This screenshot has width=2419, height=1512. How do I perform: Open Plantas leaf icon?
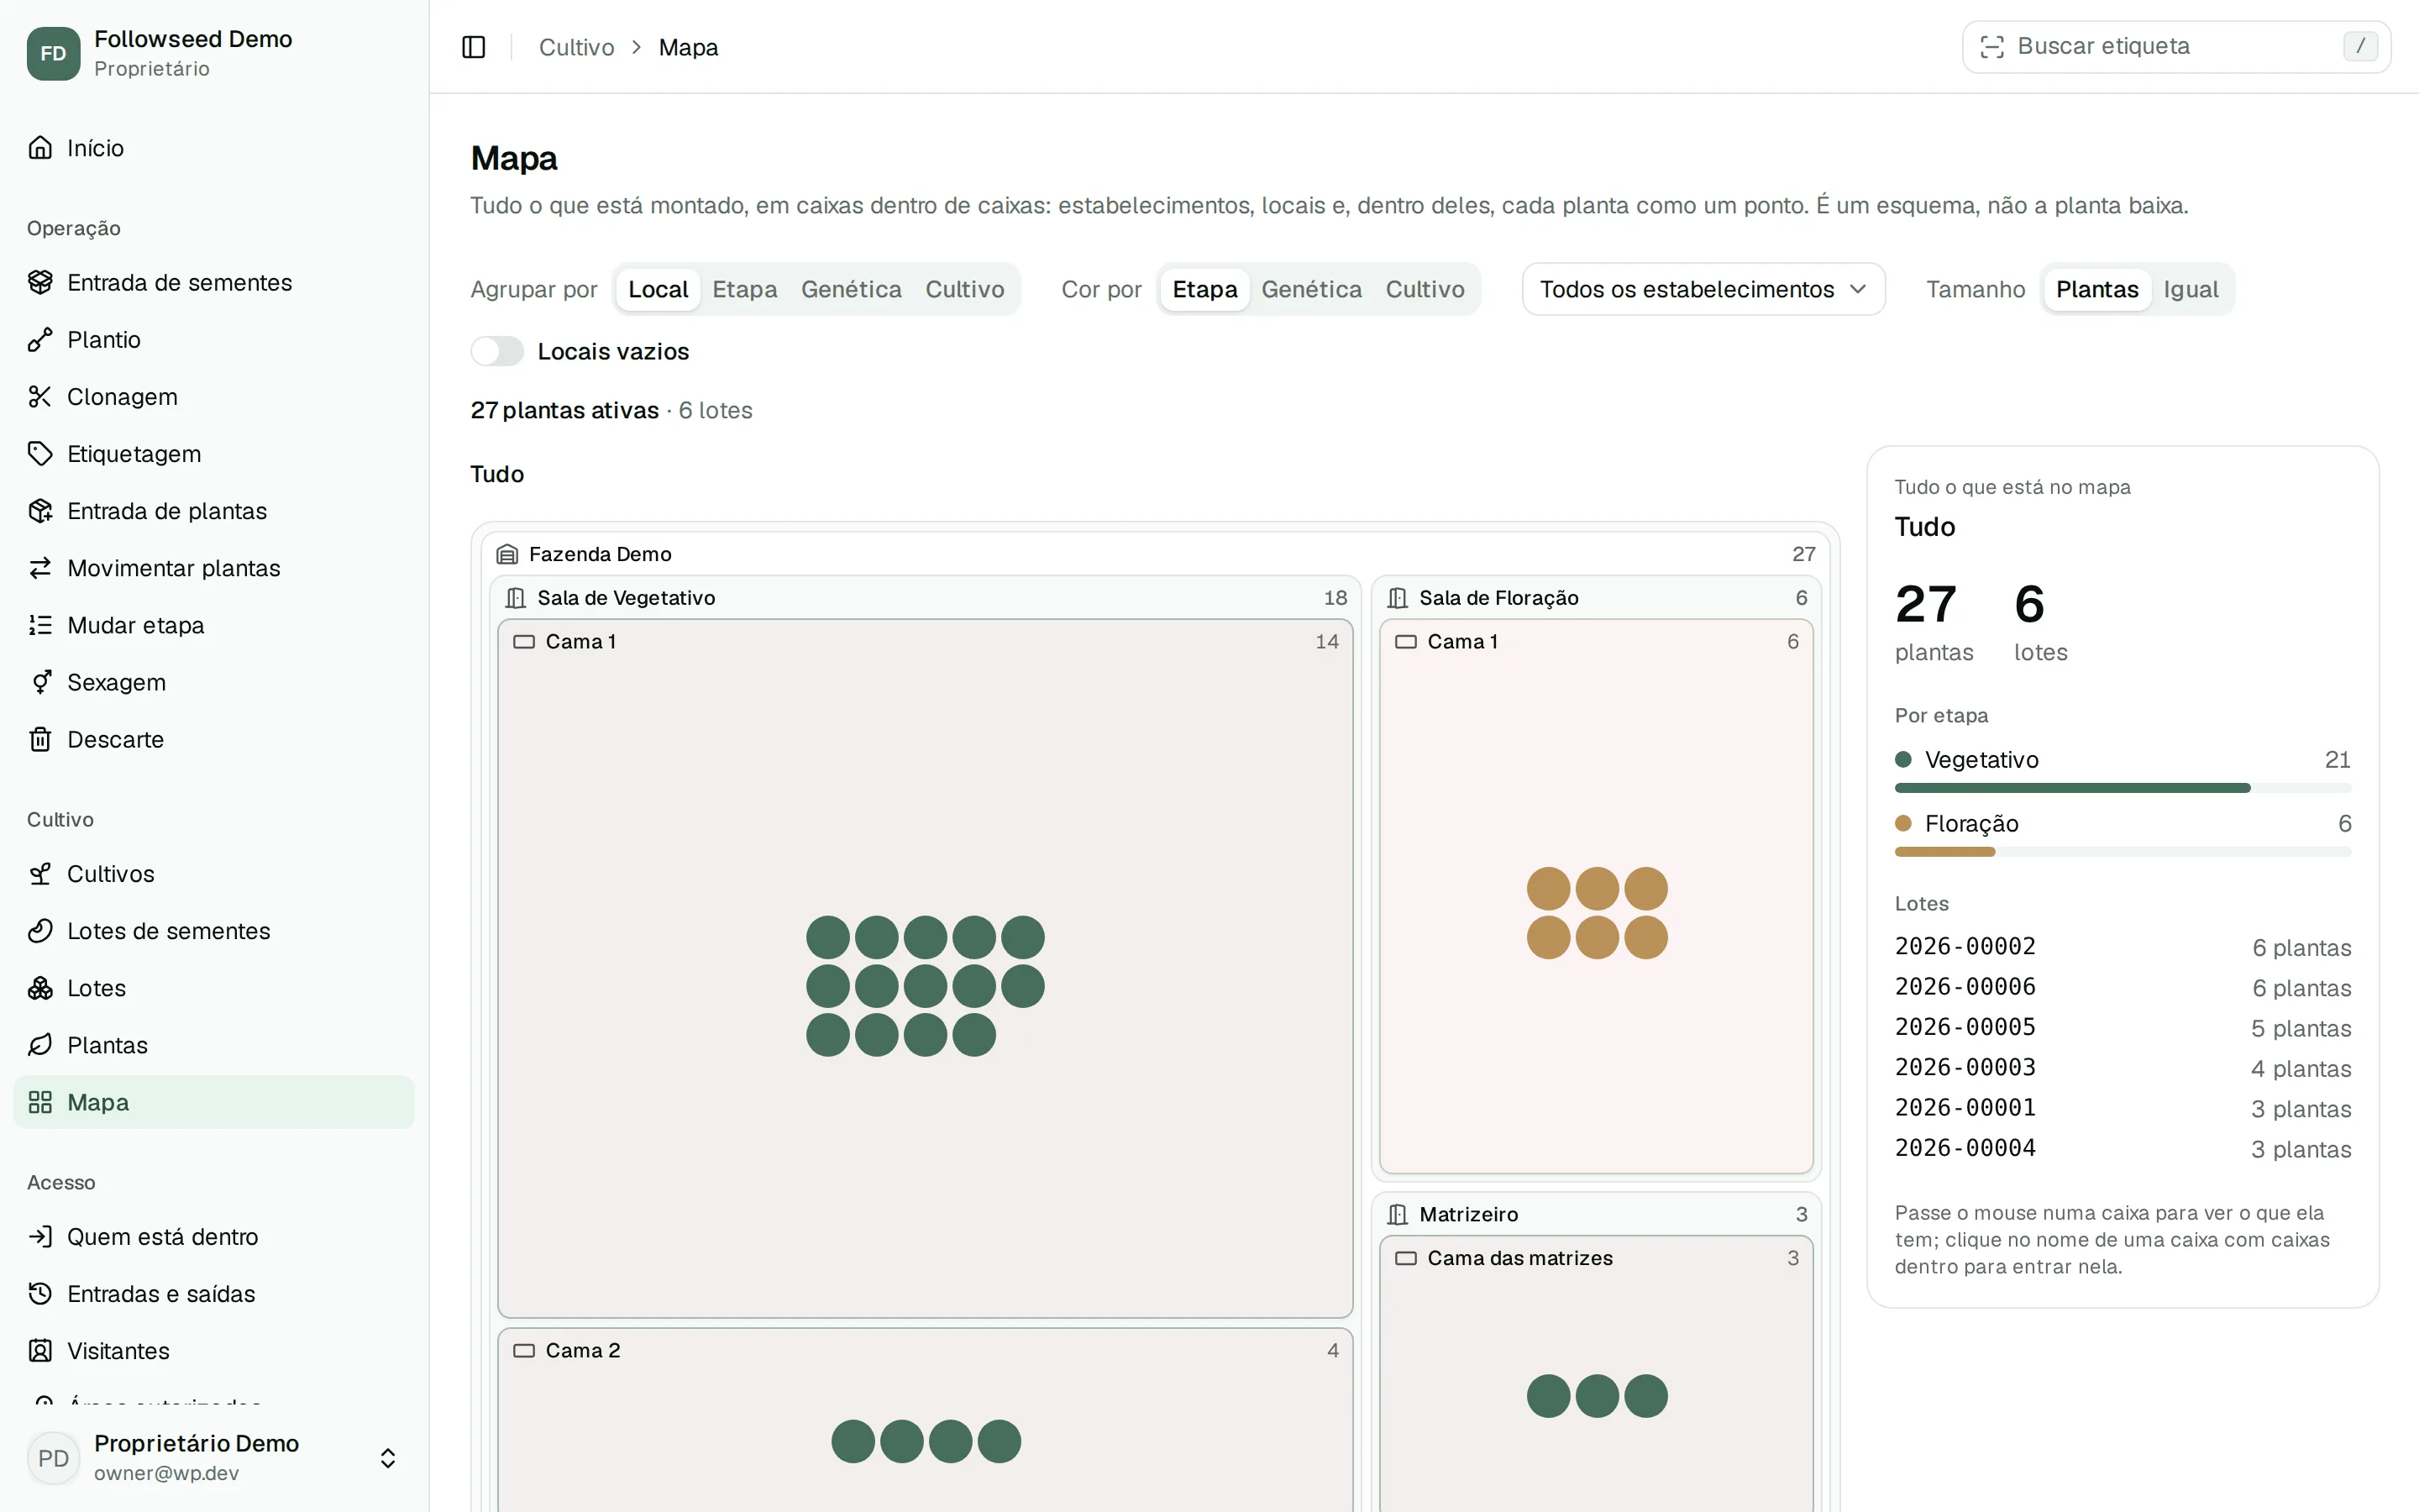click(x=40, y=1045)
